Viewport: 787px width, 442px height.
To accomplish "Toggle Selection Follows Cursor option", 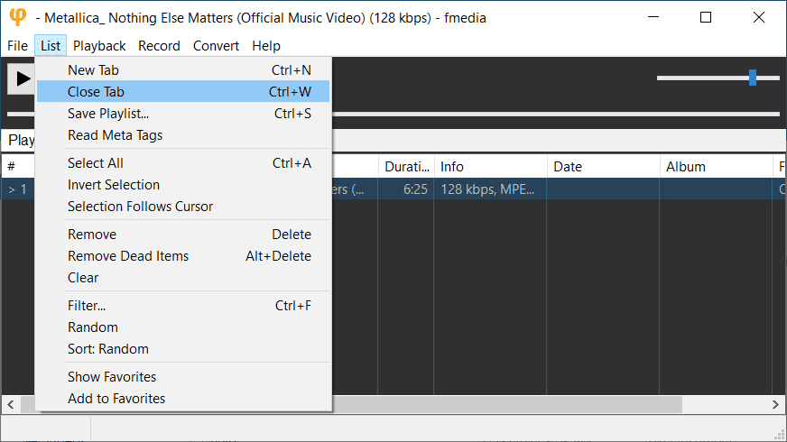I will [183, 207].
